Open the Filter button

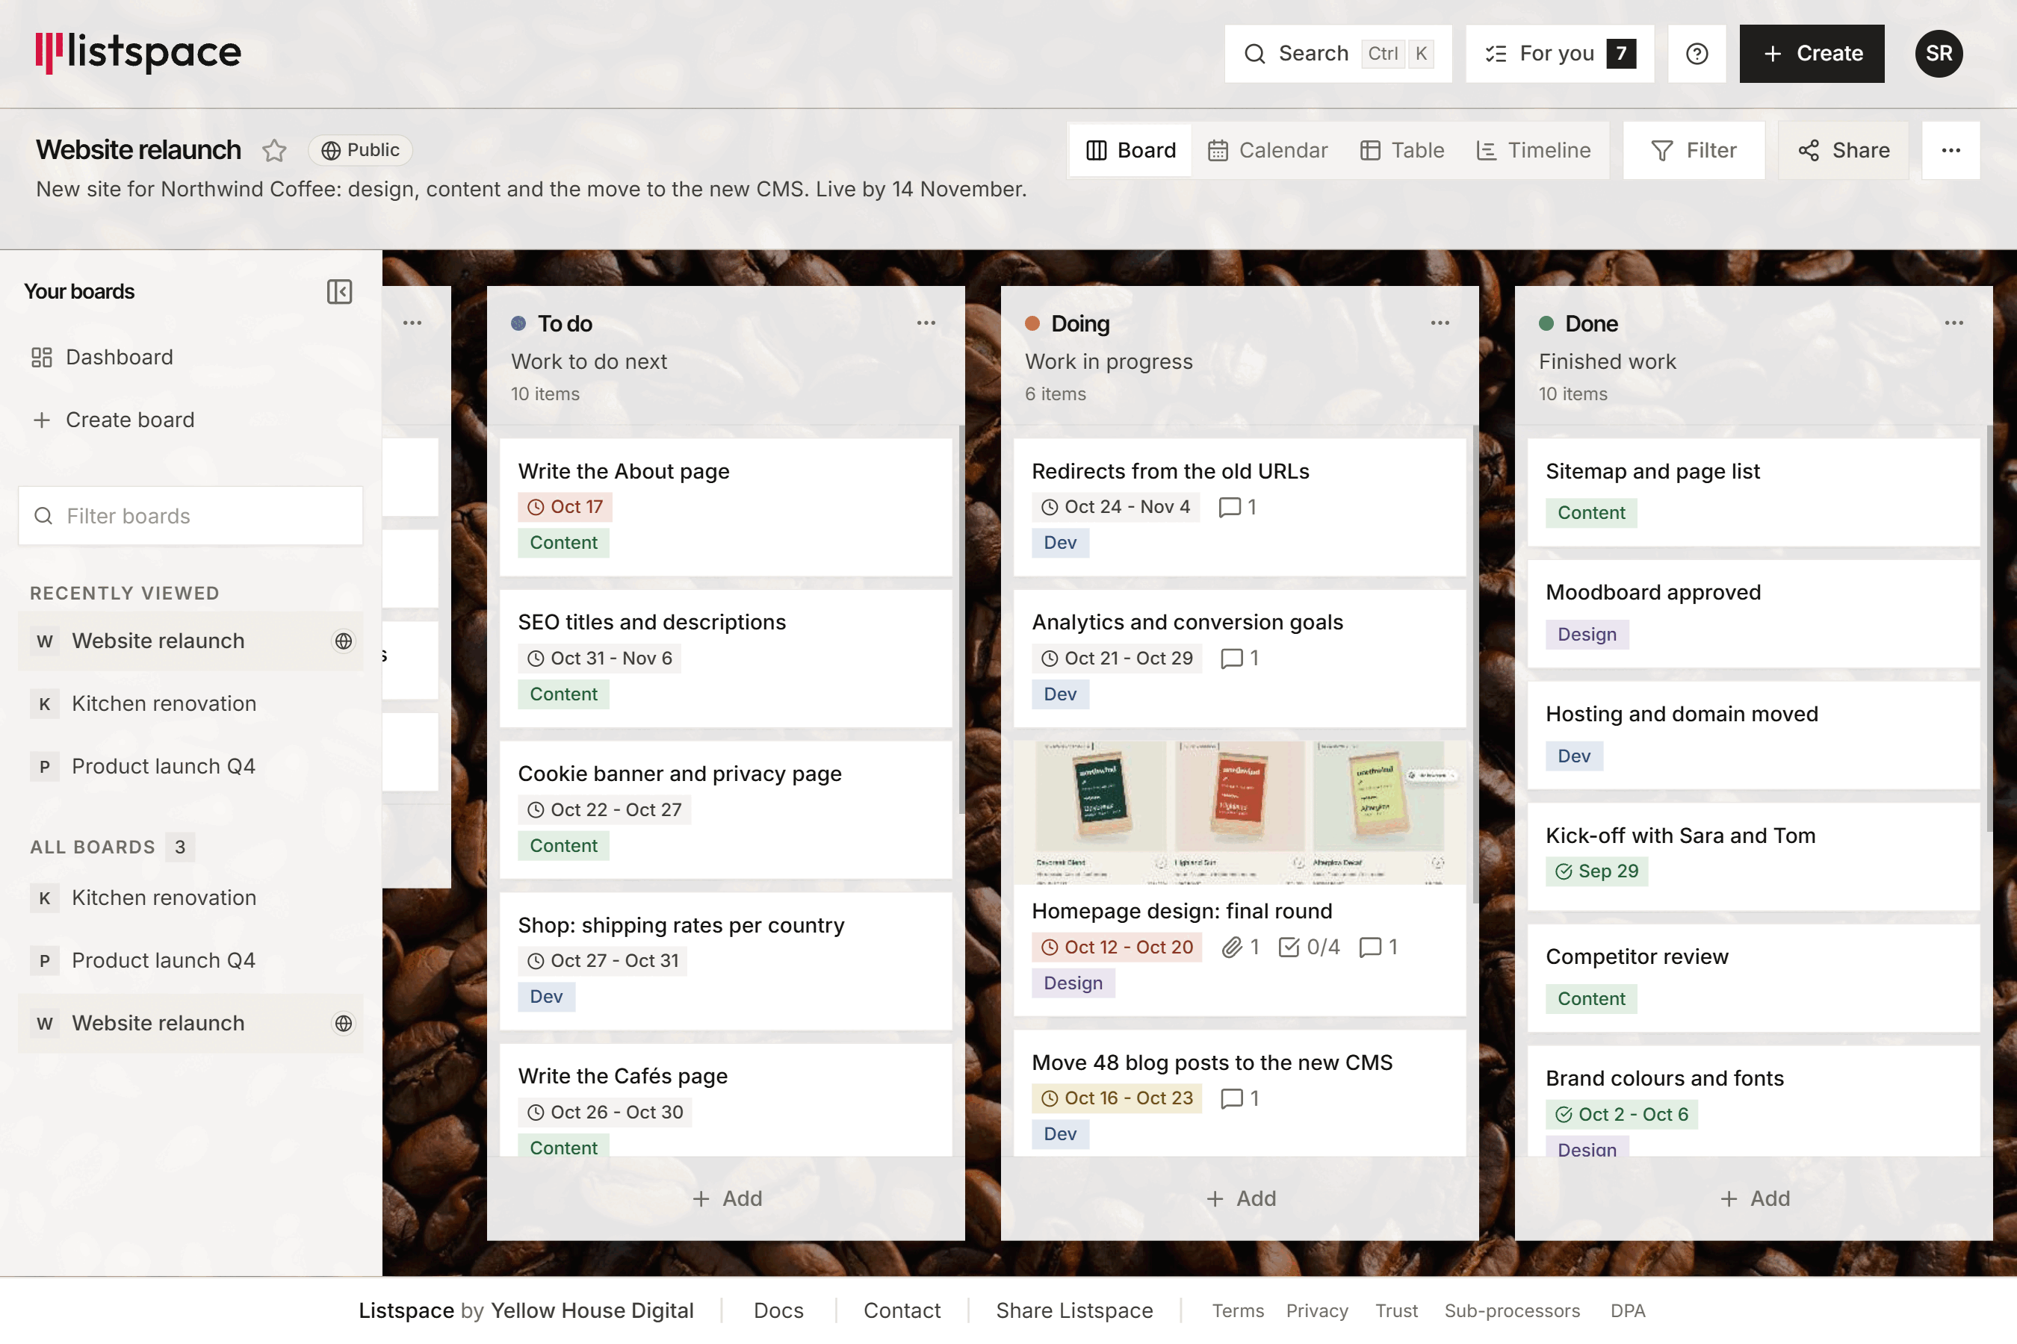[1694, 150]
